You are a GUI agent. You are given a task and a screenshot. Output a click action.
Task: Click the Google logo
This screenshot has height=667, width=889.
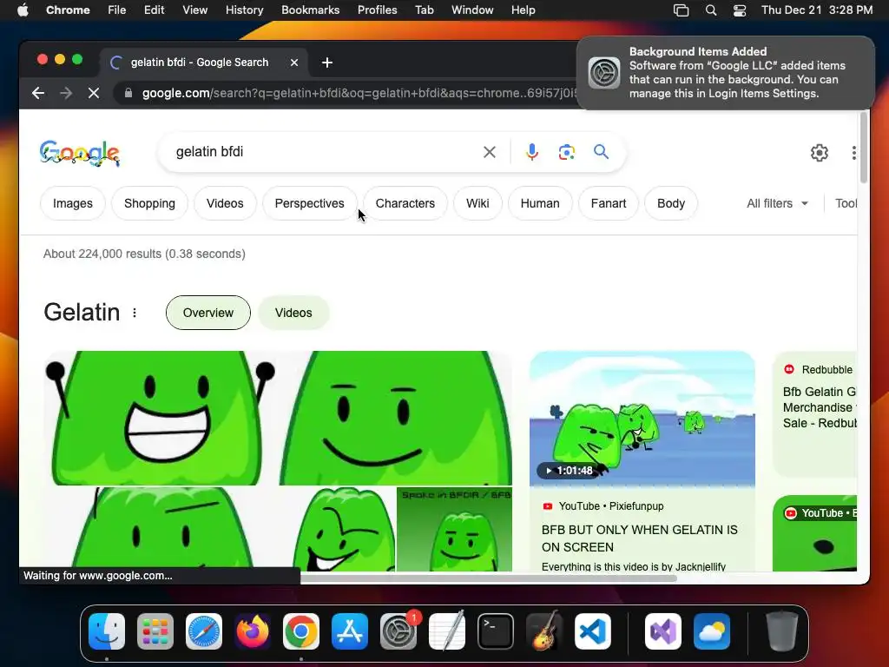[x=79, y=153]
